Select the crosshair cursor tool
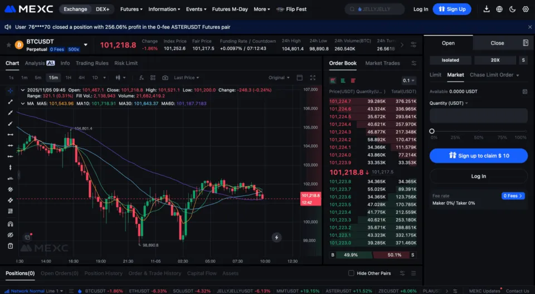The height and width of the screenshot is (294, 535). [10, 91]
